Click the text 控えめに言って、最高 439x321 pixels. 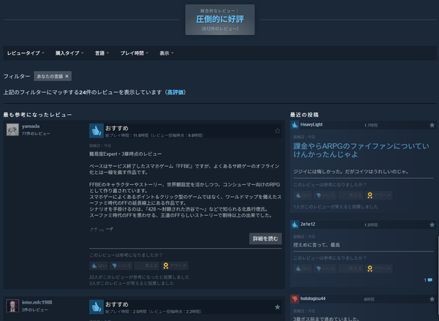[x=317, y=245]
